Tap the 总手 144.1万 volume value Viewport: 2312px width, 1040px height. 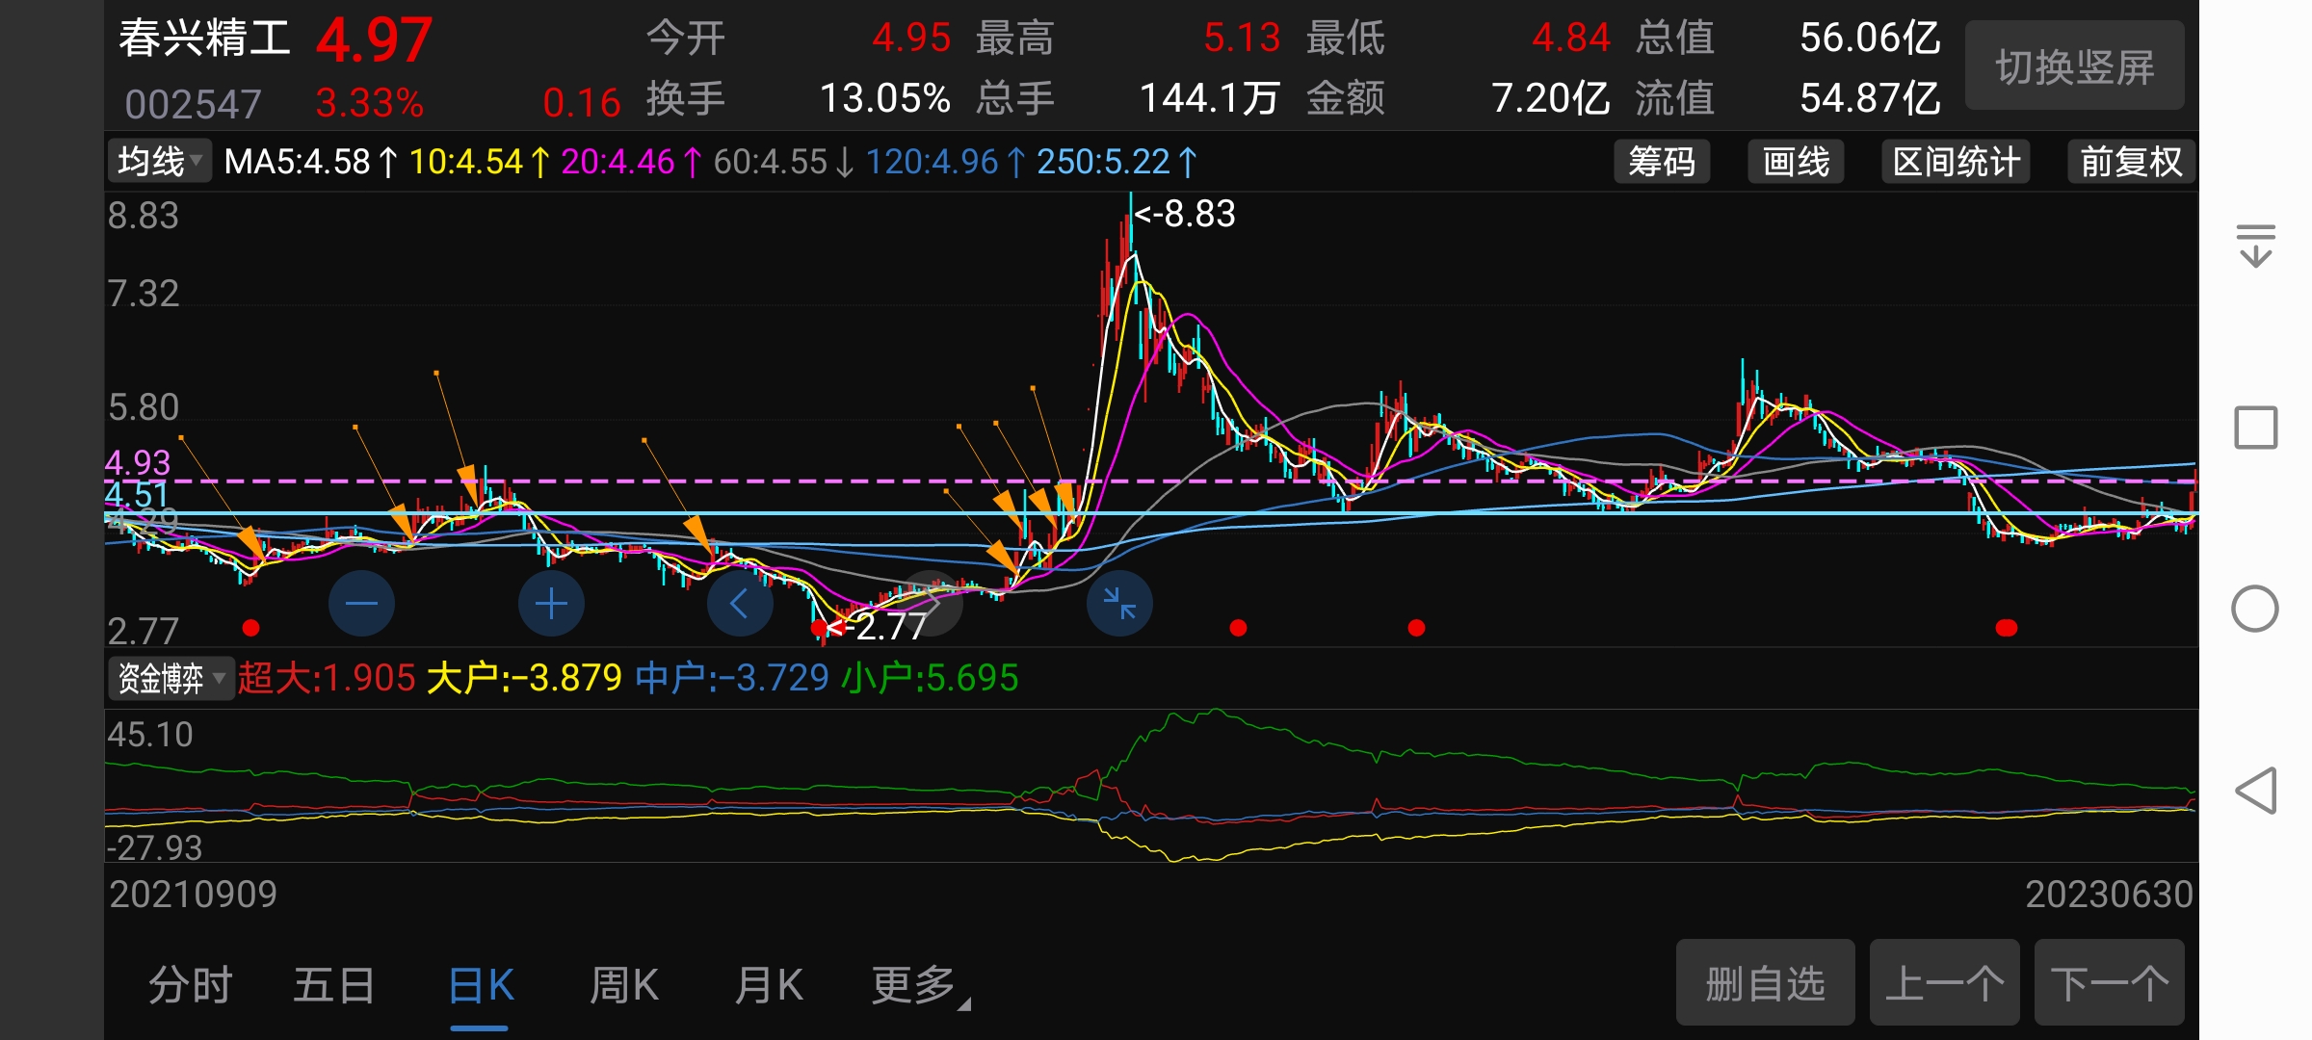1210,98
